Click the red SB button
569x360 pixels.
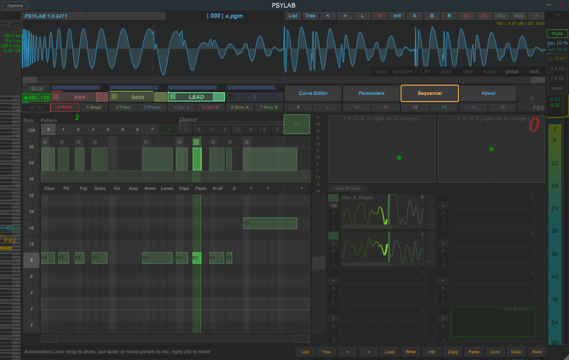pyautogui.click(x=484, y=16)
